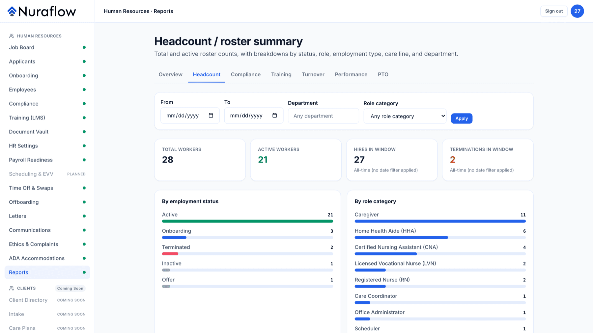Go to Ethics & Complaints
This screenshot has height=333, width=593.
point(47,244)
